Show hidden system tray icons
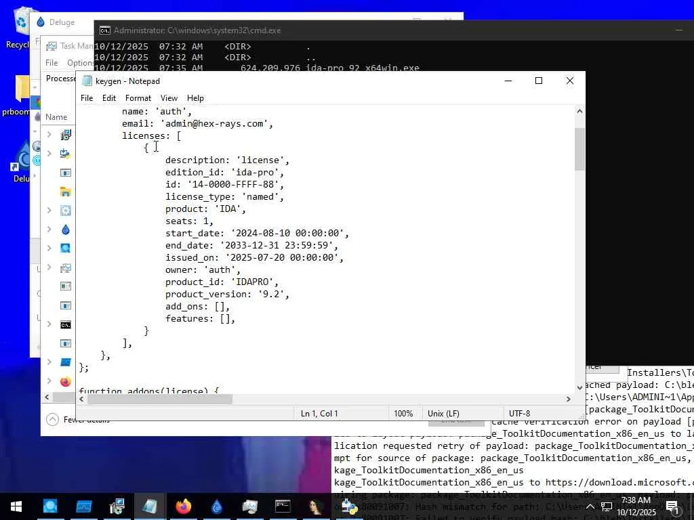The width and height of the screenshot is (694, 520). [x=590, y=506]
